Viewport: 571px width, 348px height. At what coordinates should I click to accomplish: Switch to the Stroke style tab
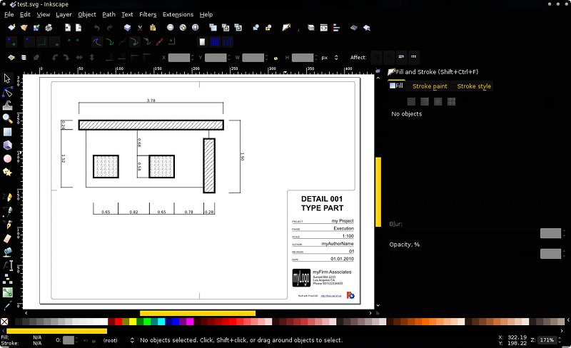(474, 86)
